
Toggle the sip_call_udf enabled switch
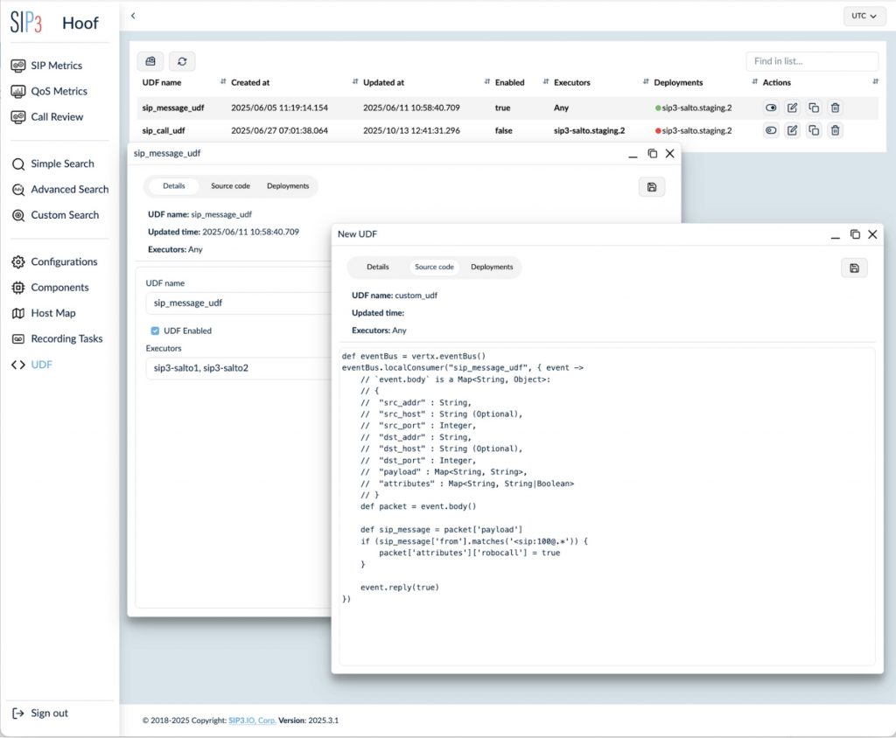(771, 130)
